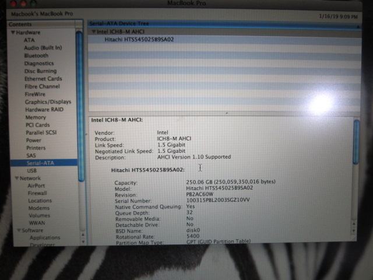Collapse the Network section triangle

[17, 178]
